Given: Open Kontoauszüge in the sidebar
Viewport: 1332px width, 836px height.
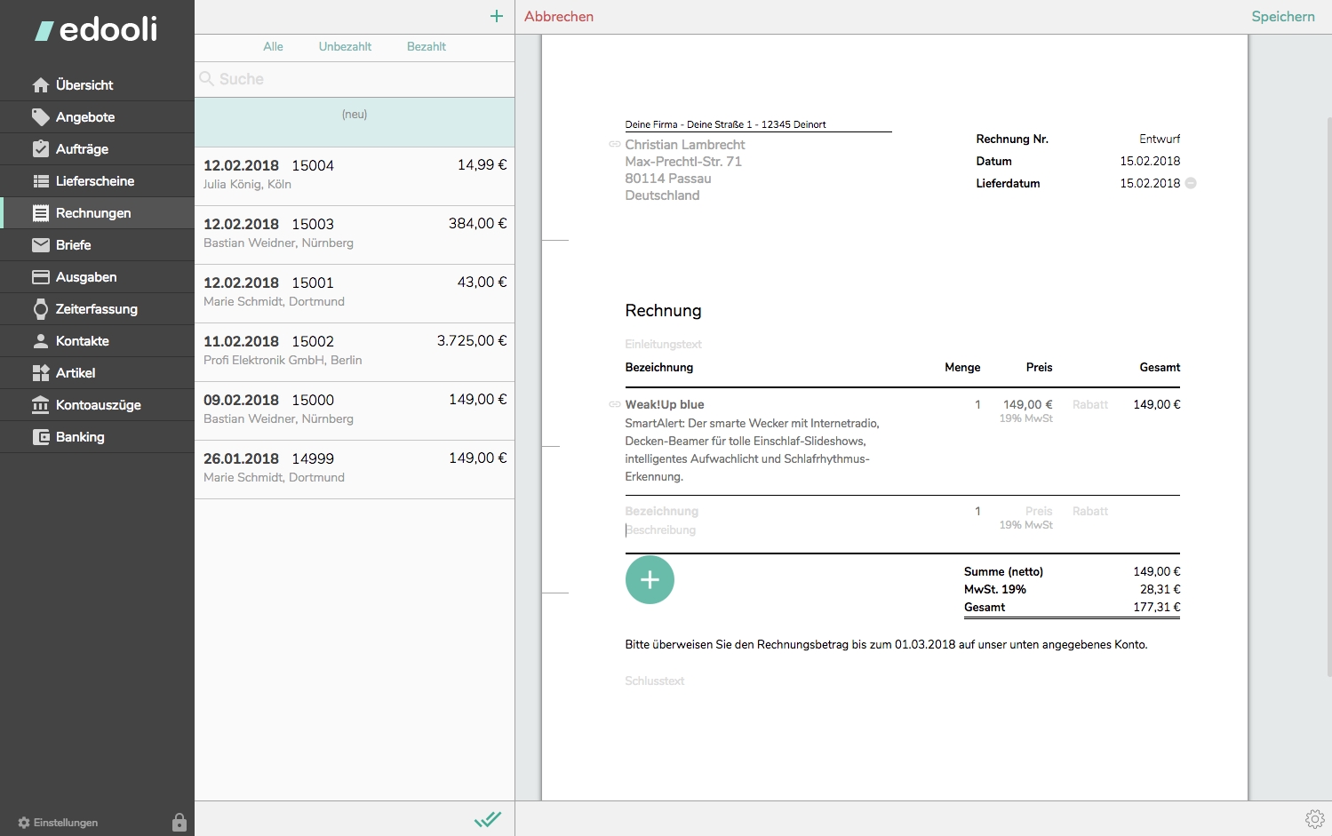Looking at the screenshot, I should tap(97, 405).
